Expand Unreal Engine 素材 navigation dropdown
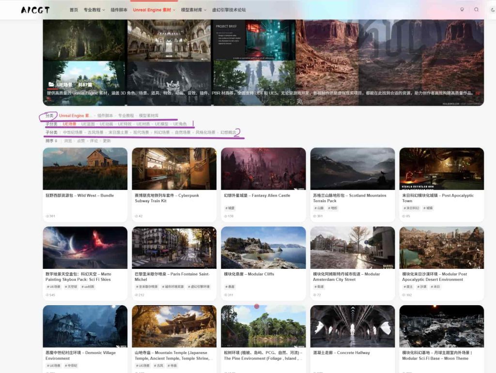Screen dimensions: 496x373 (154, 10)
